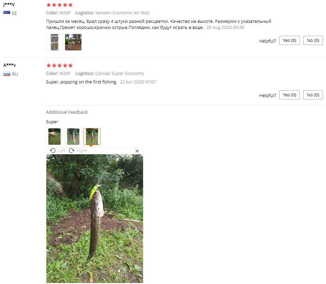Click Yes (0) on A***v's review
The image size is (326, 284).
[x=290, y=95]
